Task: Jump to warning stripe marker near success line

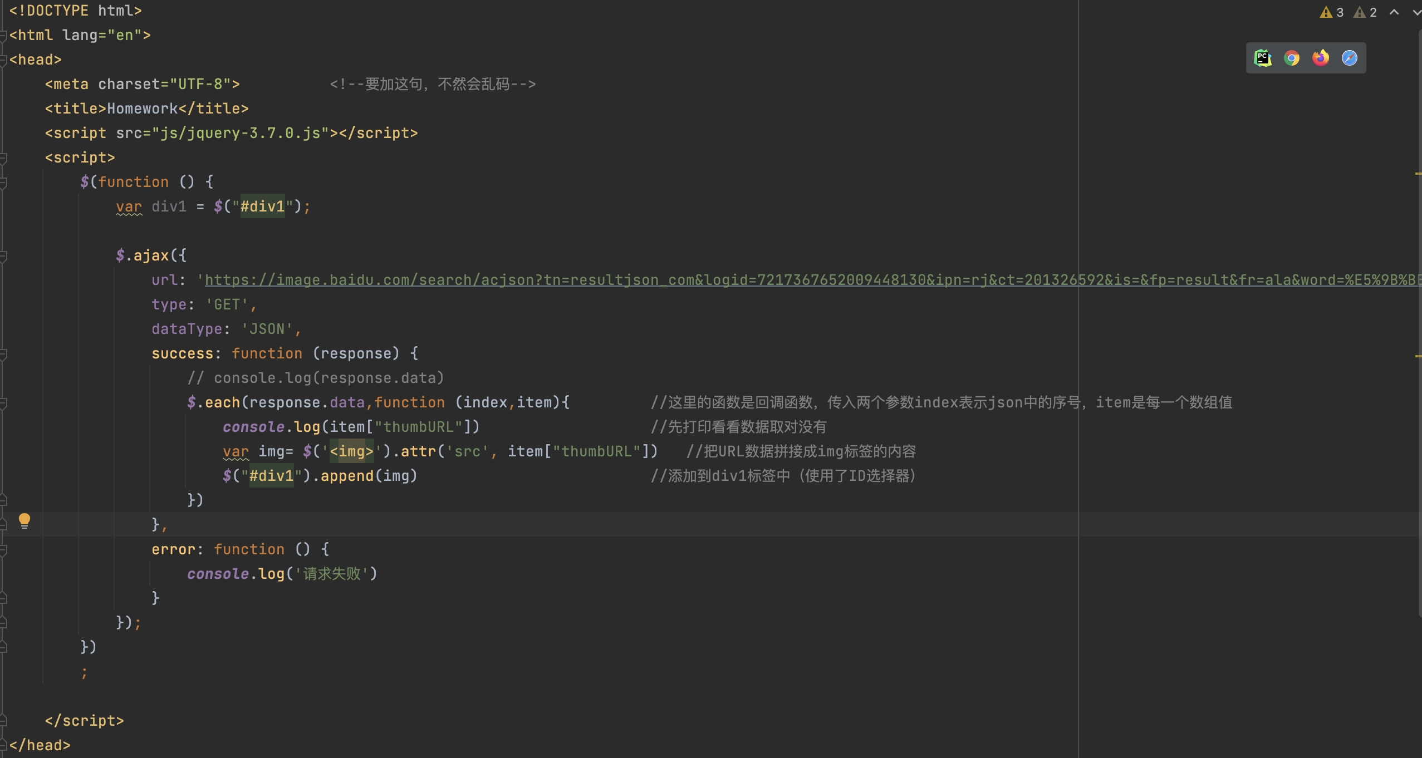Action: pyautogui.click(x=1418, y=356)
